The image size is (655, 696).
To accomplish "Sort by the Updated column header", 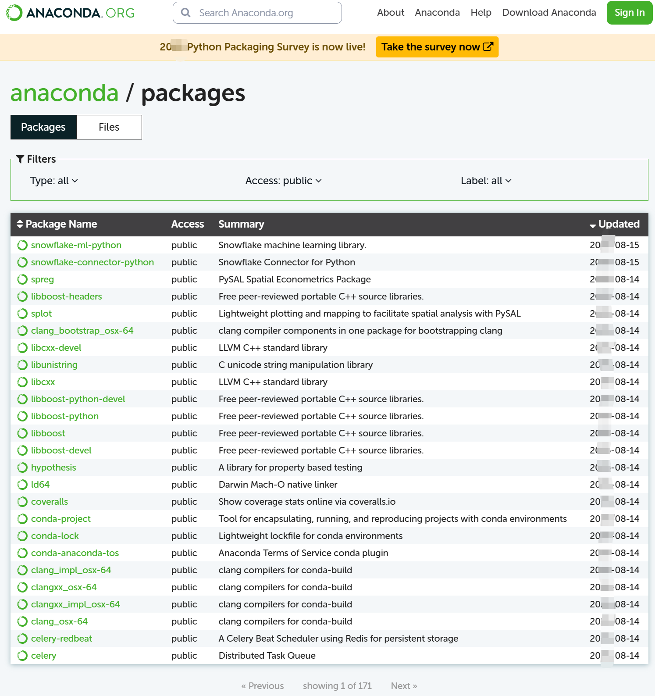I will 615,224.
